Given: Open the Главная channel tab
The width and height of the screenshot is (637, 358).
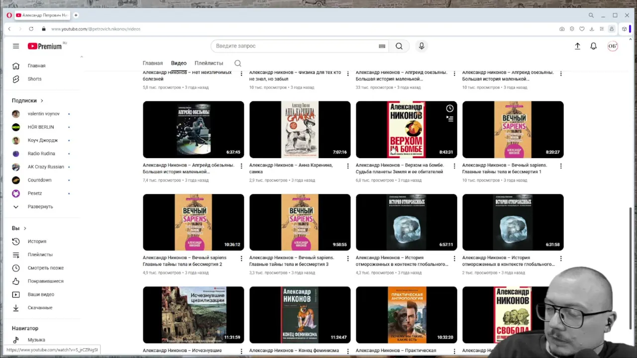Looking at the screenshot, I should point(153,63).
